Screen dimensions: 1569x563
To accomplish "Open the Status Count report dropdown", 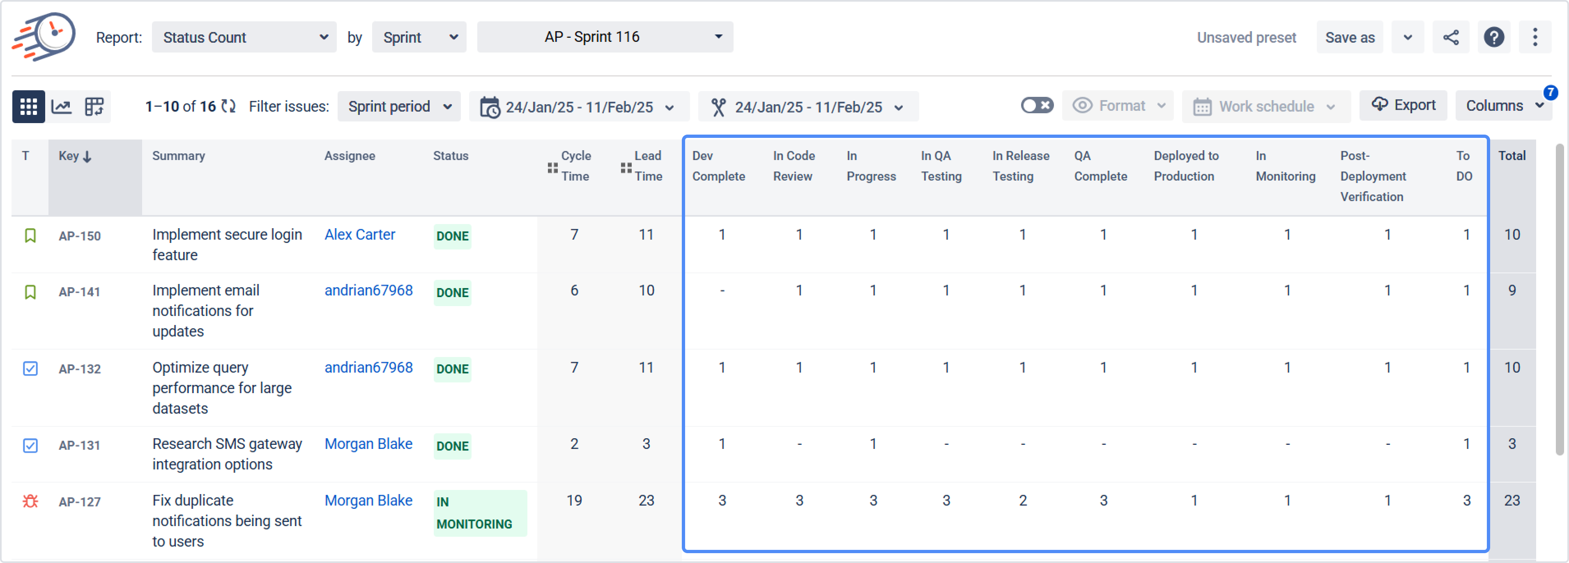I will (244, 38).
